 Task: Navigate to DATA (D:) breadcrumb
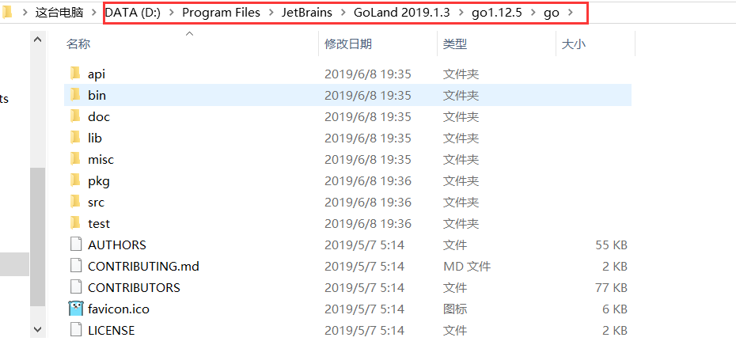(133, 13)
